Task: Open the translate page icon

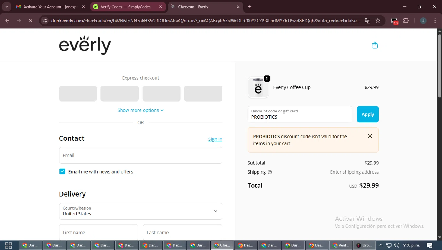Action: 367,21
